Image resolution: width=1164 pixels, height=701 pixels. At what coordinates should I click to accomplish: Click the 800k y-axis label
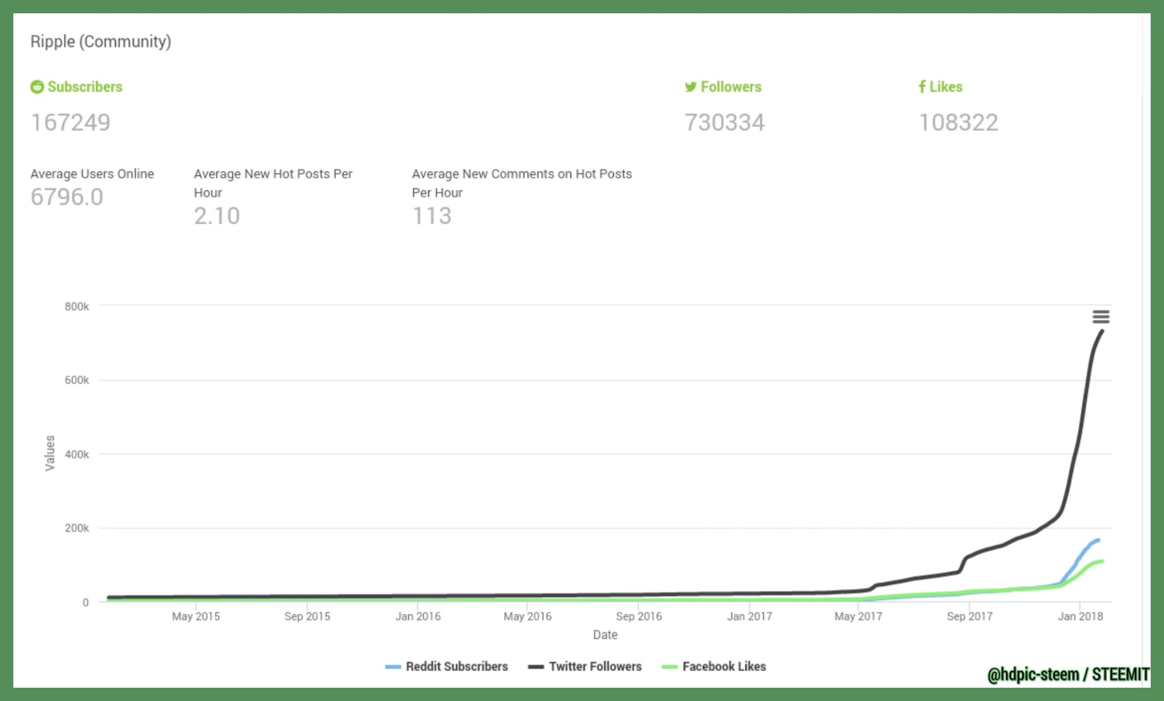[x=77, y=306]
